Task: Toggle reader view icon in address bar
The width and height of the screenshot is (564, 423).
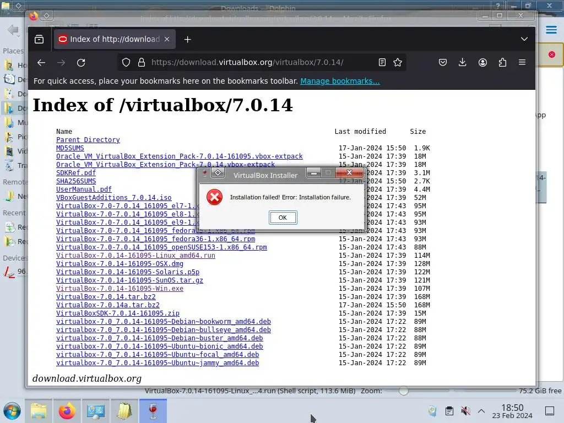Action: tap(382, 63)
